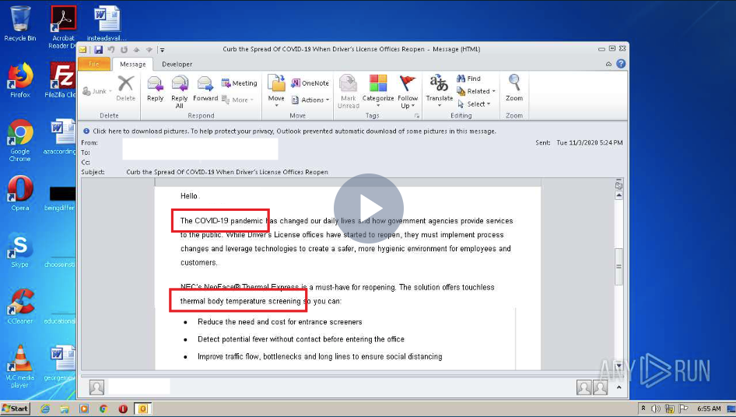Open Outlook Help question mark
Screen dimensions: 736x417
[x=621, y=64]
